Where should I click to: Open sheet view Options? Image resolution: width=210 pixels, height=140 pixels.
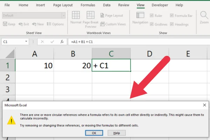tap(55, 24)
